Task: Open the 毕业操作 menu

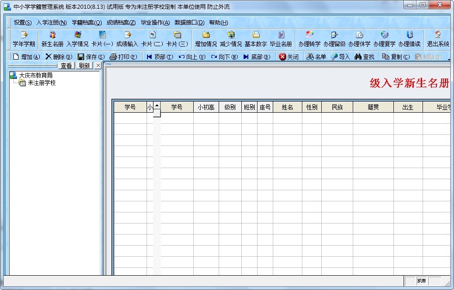Action: (155, 23)
